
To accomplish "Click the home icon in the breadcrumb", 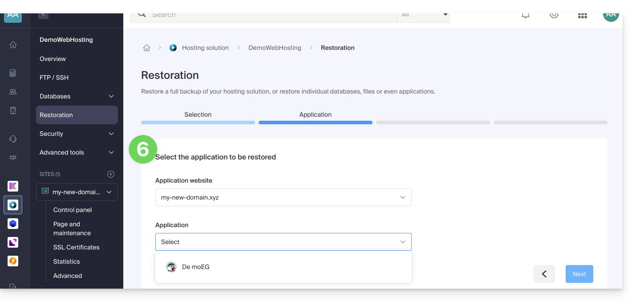I will (x=146, y=48).
